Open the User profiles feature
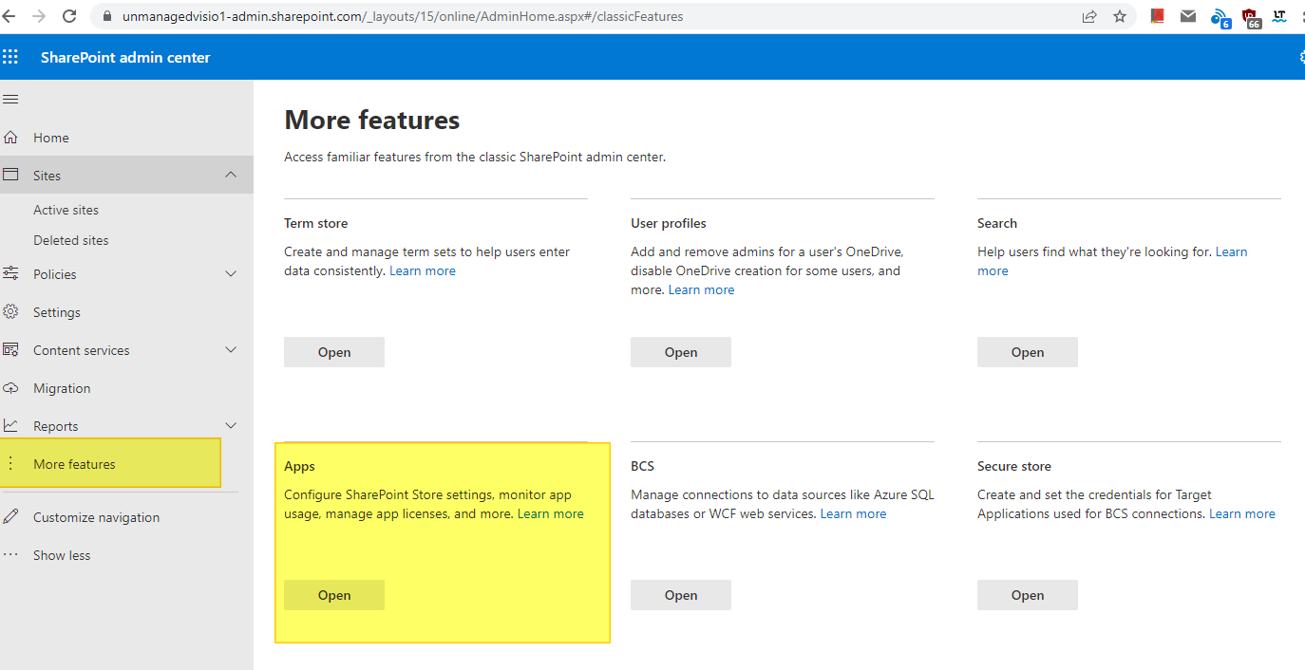 (x=681, y=352)
